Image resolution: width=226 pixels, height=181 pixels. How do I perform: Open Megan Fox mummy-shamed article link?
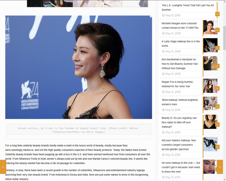pyautogui.click(x=177, y=84)
